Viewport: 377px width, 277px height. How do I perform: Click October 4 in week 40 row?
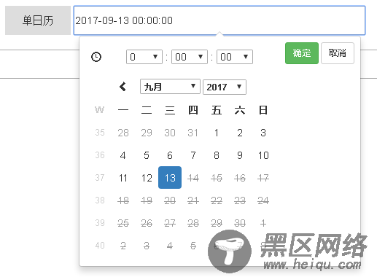click(x=170, y=246)
